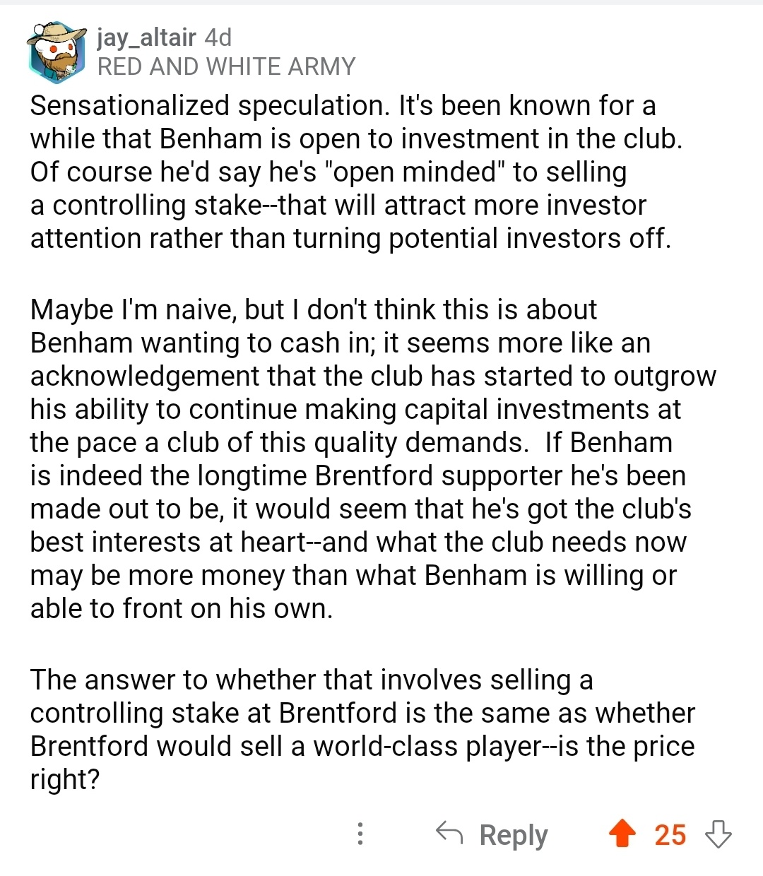Visit the jay_altair user profile link

[x=146, y=37]
